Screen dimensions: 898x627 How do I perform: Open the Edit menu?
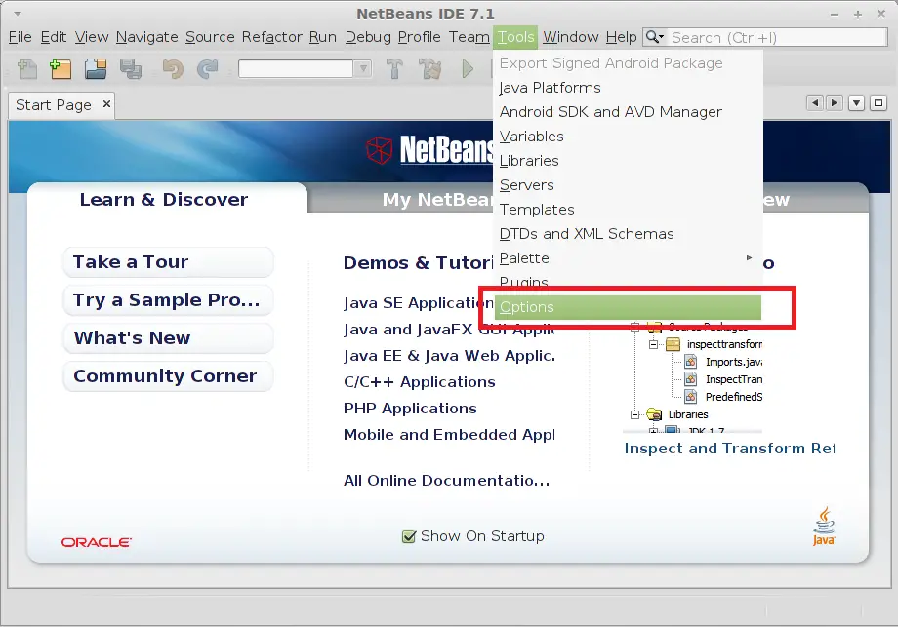click(x=54, y=37)
